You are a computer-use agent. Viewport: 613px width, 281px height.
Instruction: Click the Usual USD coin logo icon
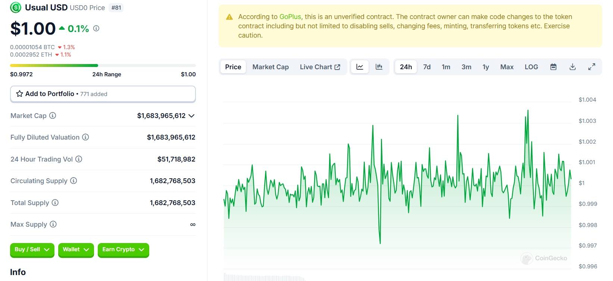coord(16,7)
